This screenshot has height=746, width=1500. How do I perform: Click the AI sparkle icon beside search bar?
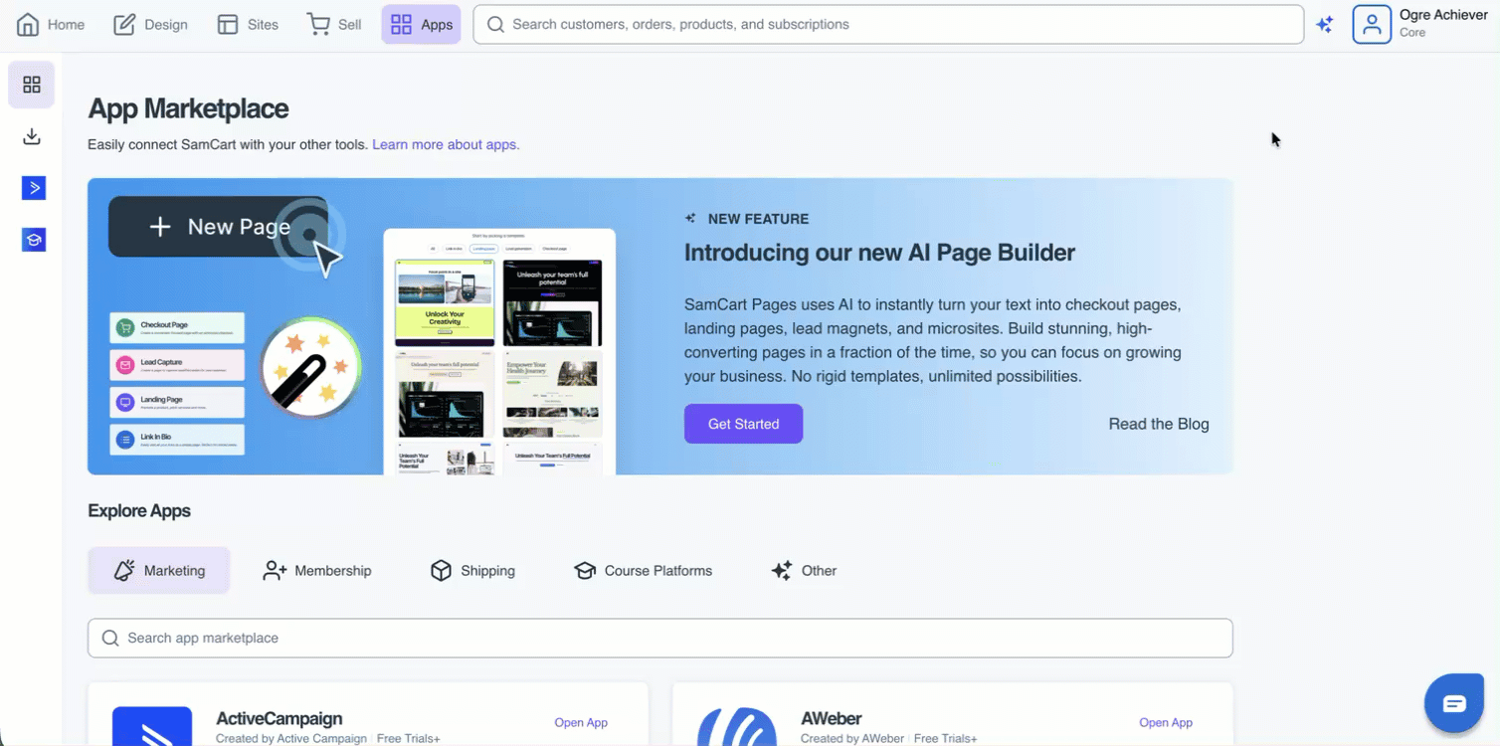click(x=1325, y=25)
